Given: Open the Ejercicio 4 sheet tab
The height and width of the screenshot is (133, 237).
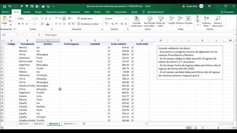Looking at the screenshot, I should pyautogui.click(x=69, y=123).
